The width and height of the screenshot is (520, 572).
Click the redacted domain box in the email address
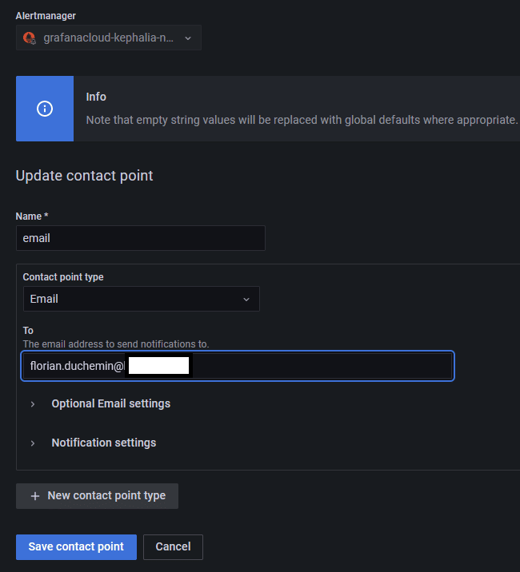158,366
